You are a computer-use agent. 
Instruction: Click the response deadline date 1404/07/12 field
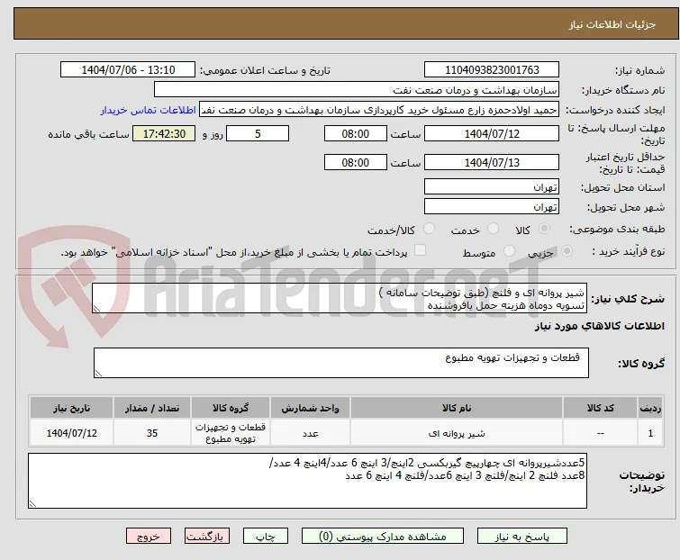[x=492, y=133]
